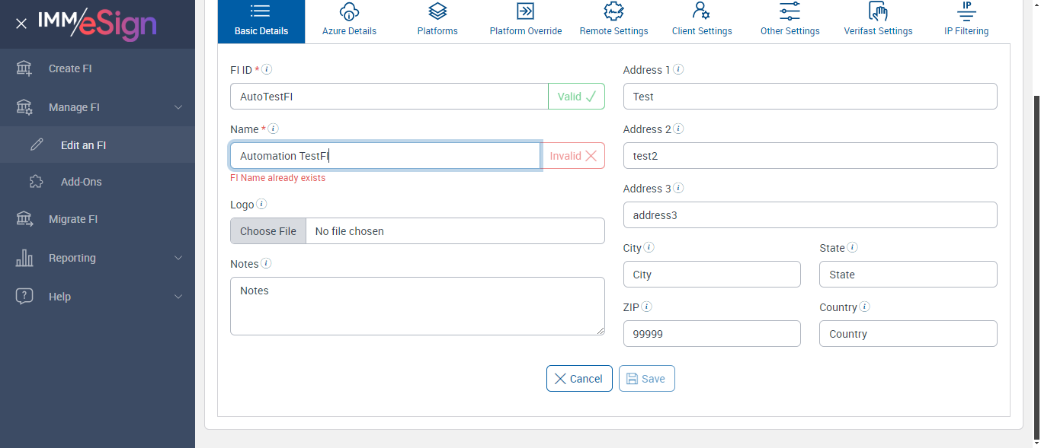
Task: Click the Platforms layers icon
Action: tap(437, 11)
